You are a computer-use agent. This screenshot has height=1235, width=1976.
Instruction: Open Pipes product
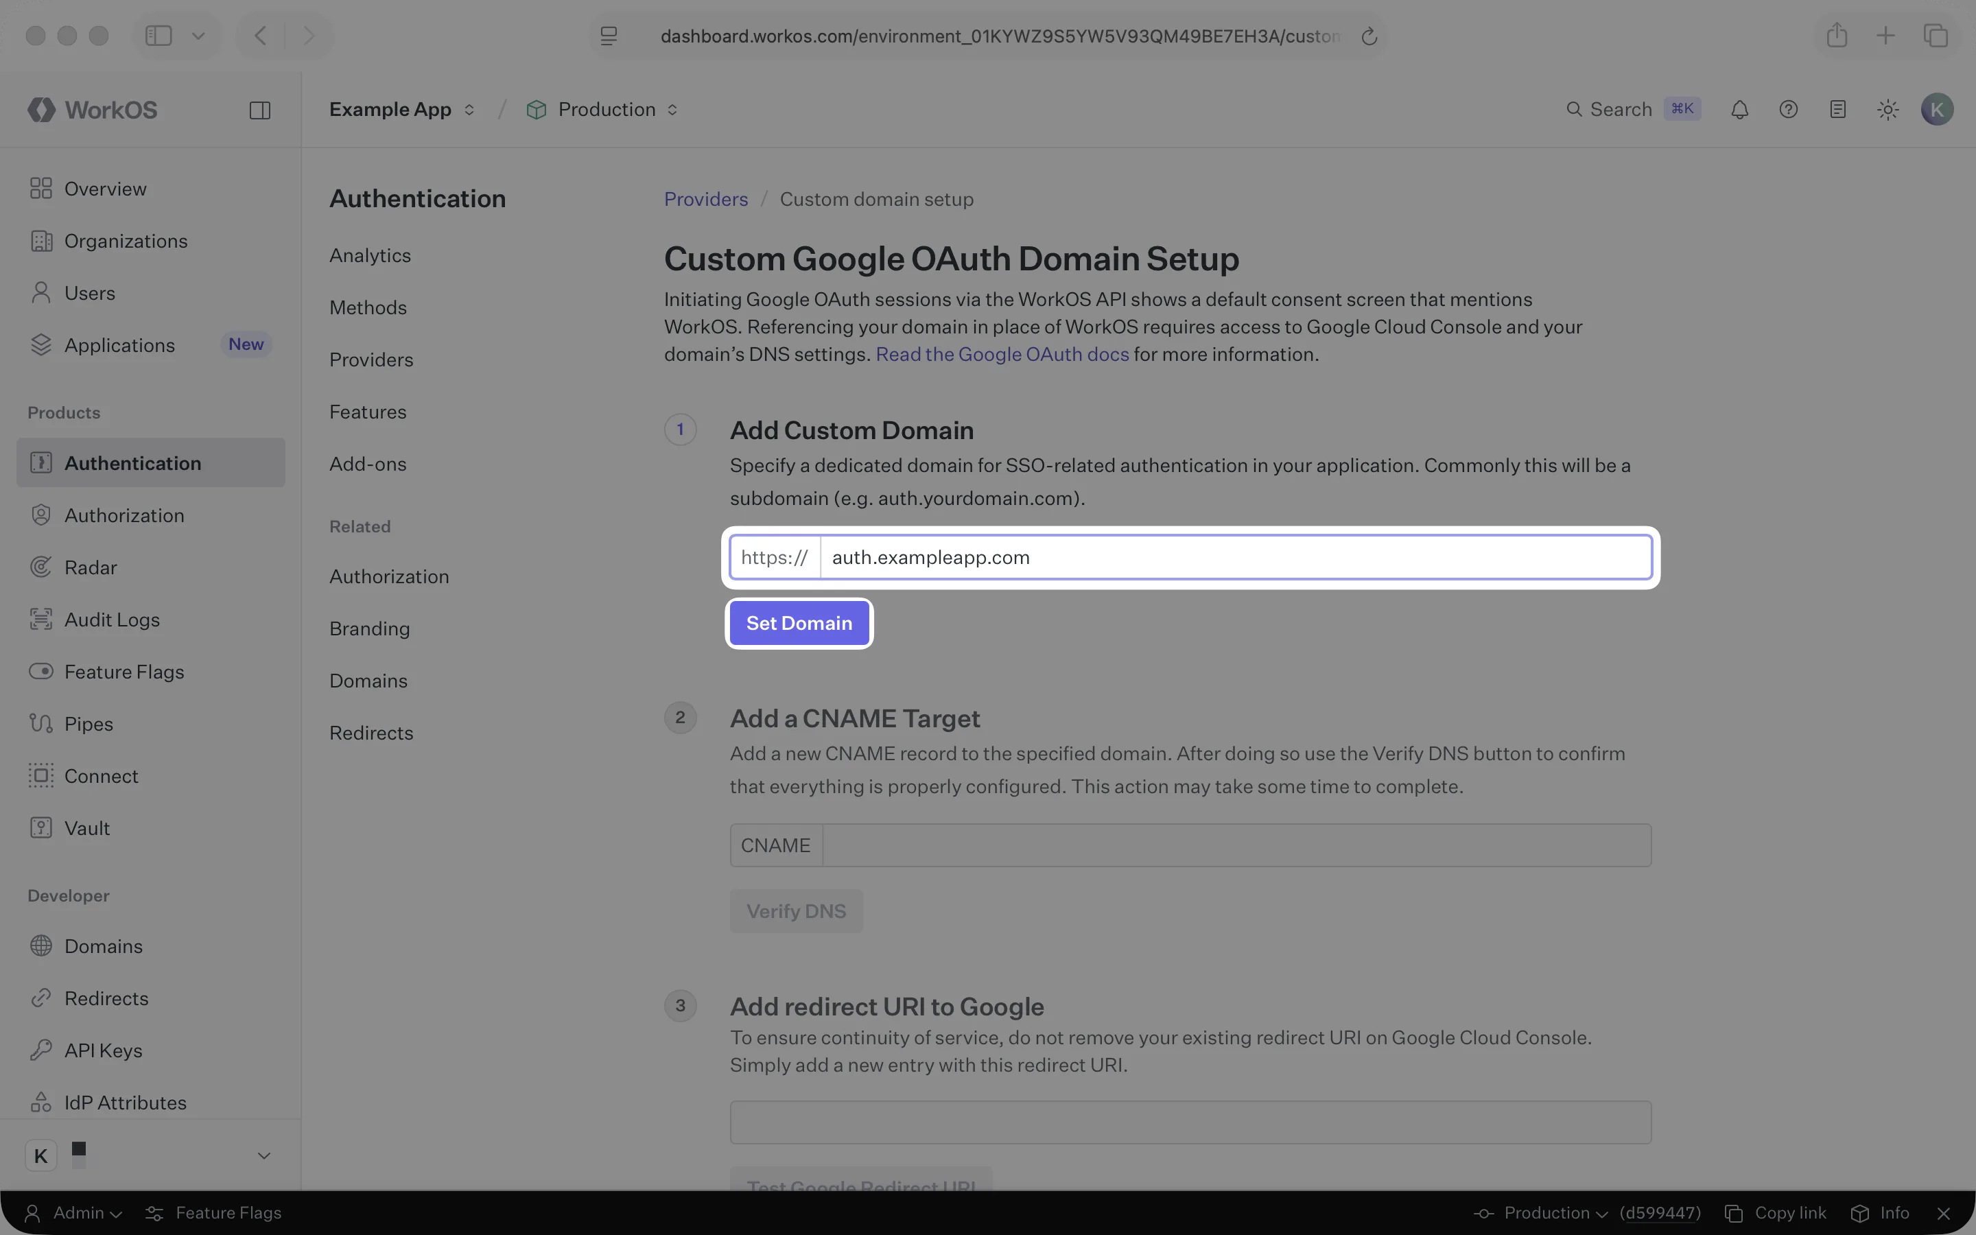151,724
